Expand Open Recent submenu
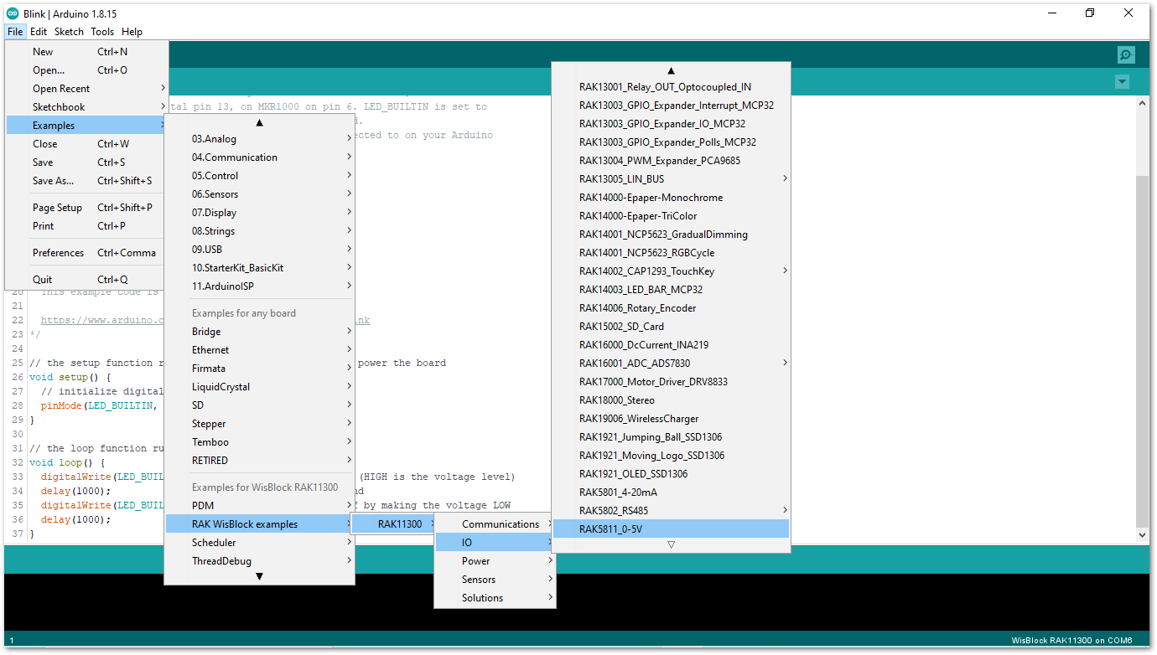The image size is (1157, 655). tap(86, 89)
